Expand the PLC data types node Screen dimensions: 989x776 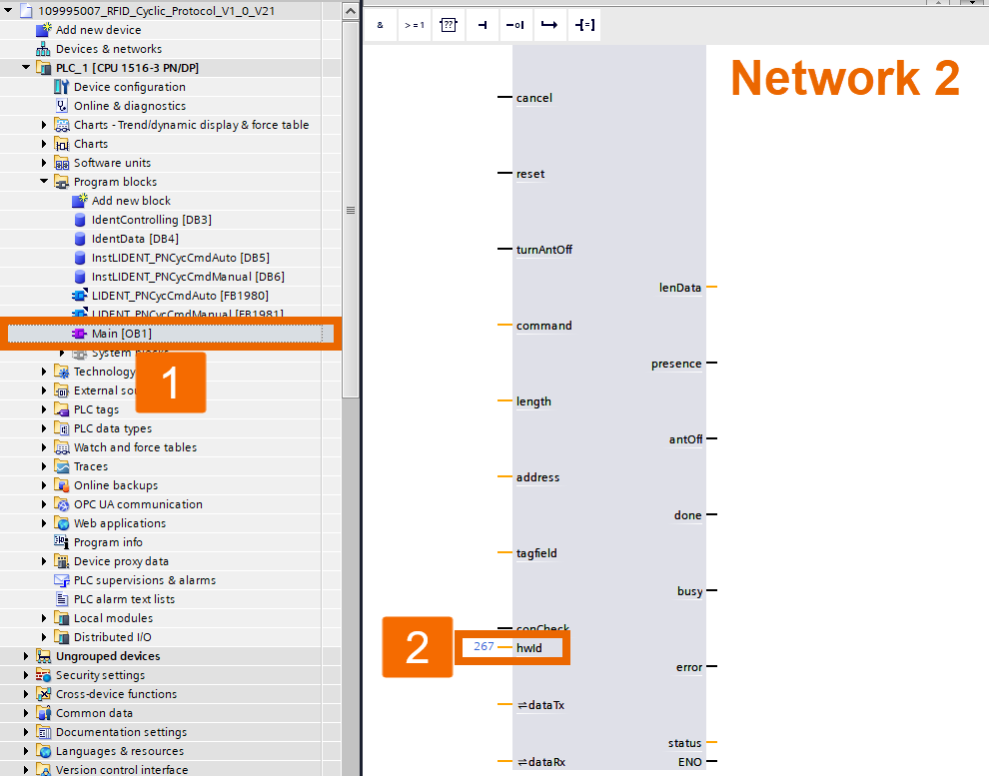(x=44, y=428)
